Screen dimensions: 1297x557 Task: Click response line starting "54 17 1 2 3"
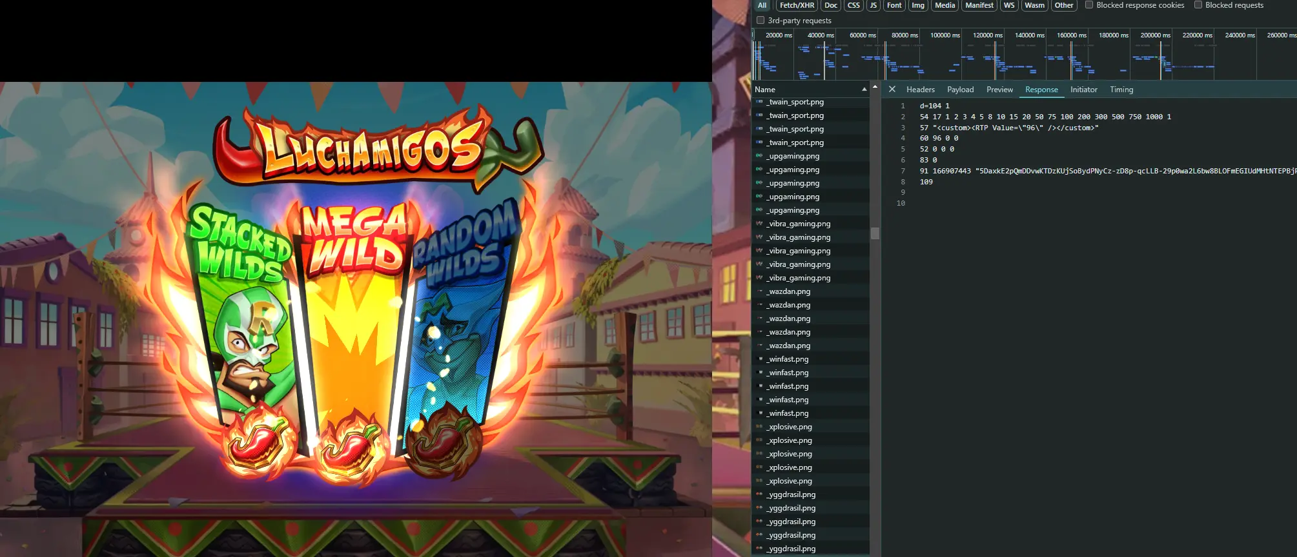1045,117
